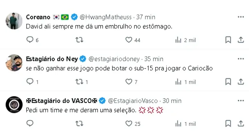Open more options on Estagiário do VASCO's tweet

(x=241, y=101)
